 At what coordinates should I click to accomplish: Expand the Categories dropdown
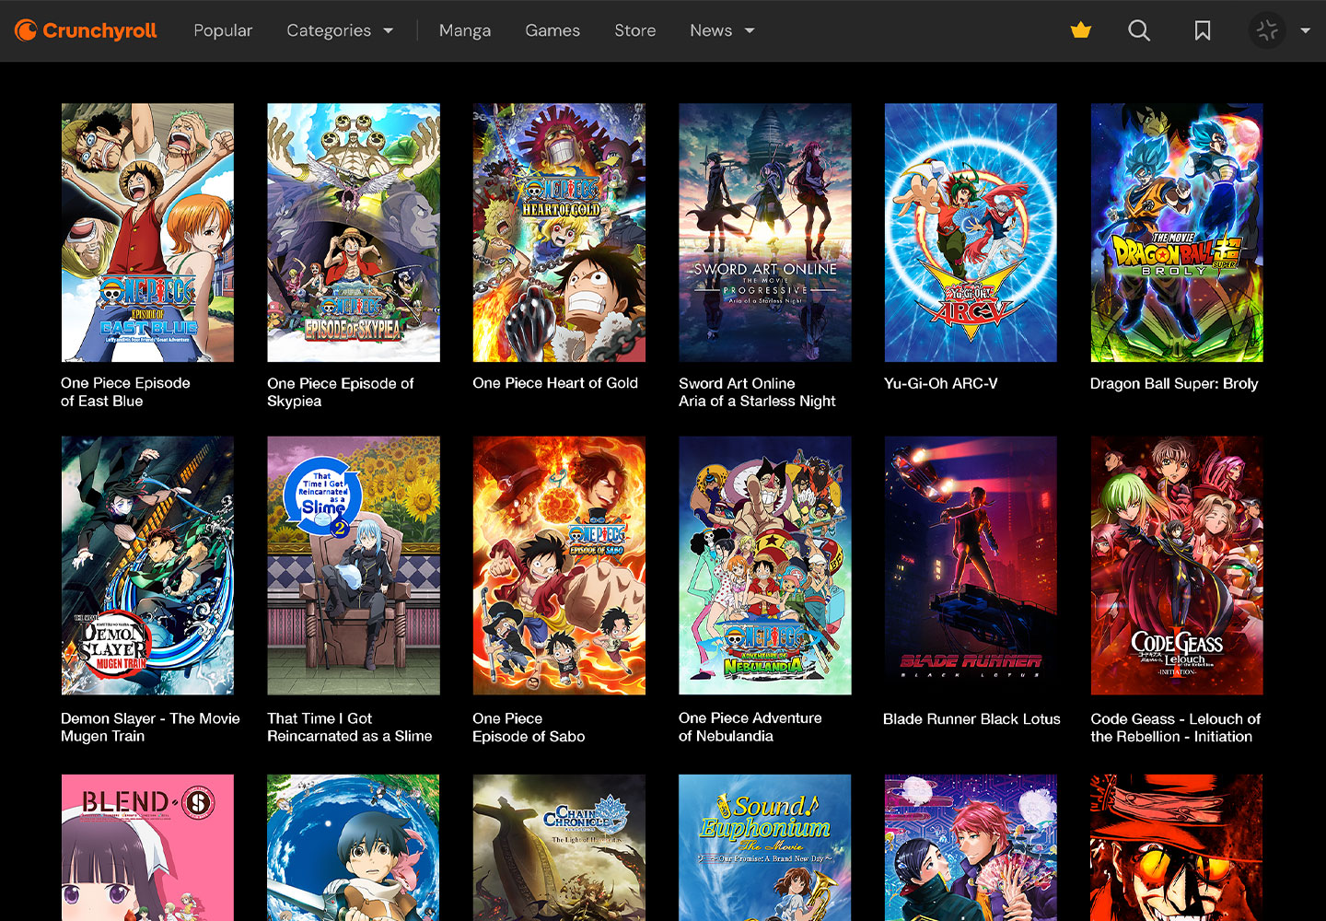pos(340,30)
